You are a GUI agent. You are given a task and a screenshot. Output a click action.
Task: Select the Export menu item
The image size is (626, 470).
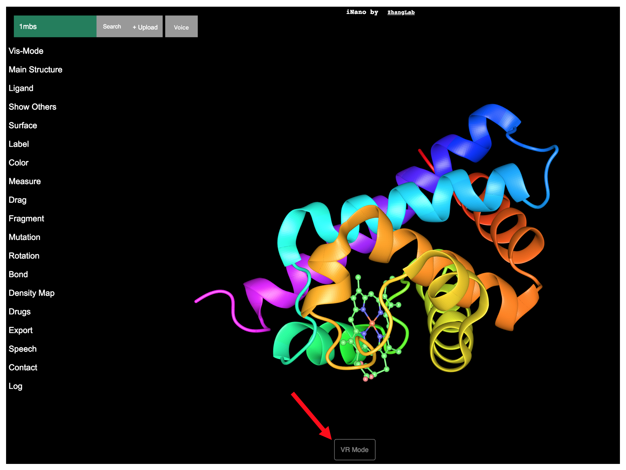click(x=20, y=330)
